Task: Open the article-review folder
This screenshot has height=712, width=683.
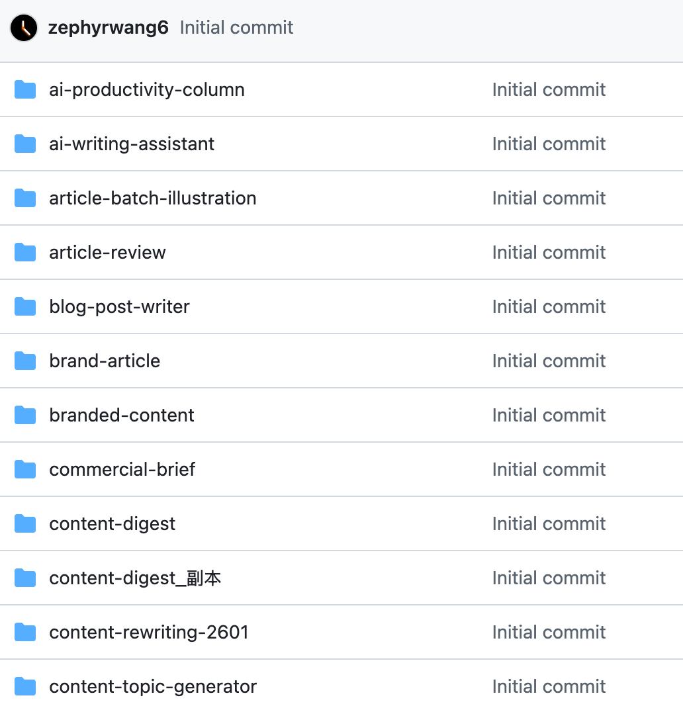Action: pyautogui.click(x=107, y=252)
